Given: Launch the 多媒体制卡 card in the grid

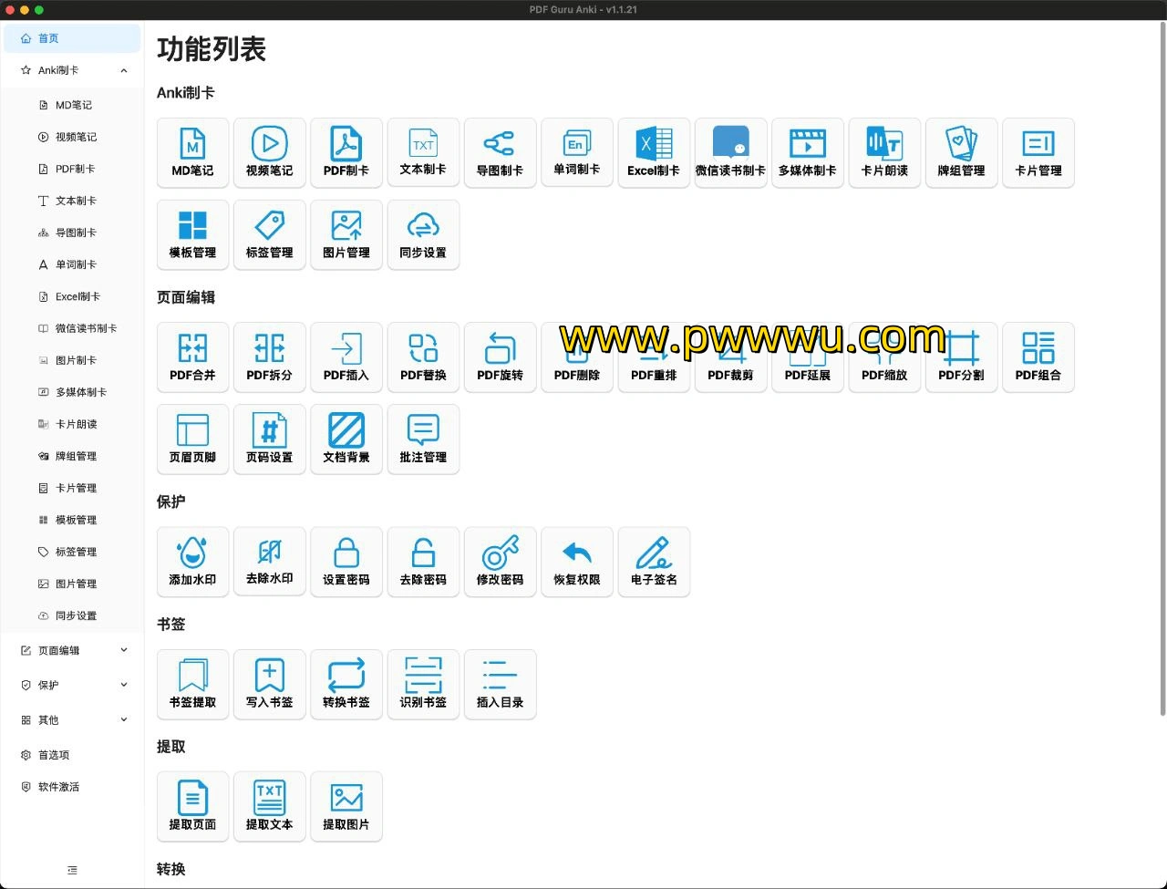Looking at the screenshot, I should (808, 152).
